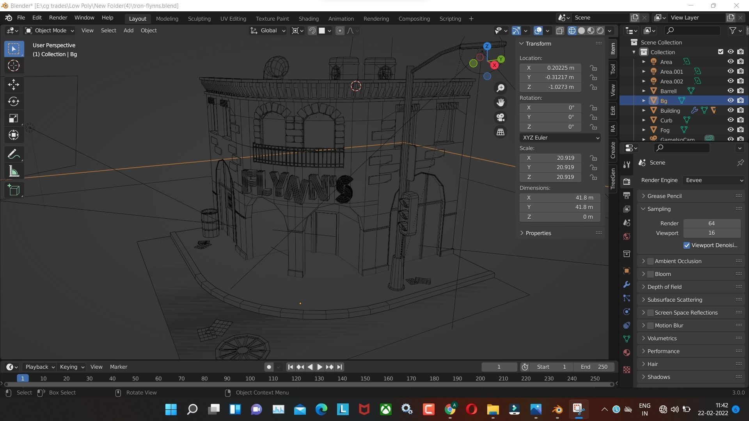Open the XYZ Euler rotation mode dropdown

[560, 138]
